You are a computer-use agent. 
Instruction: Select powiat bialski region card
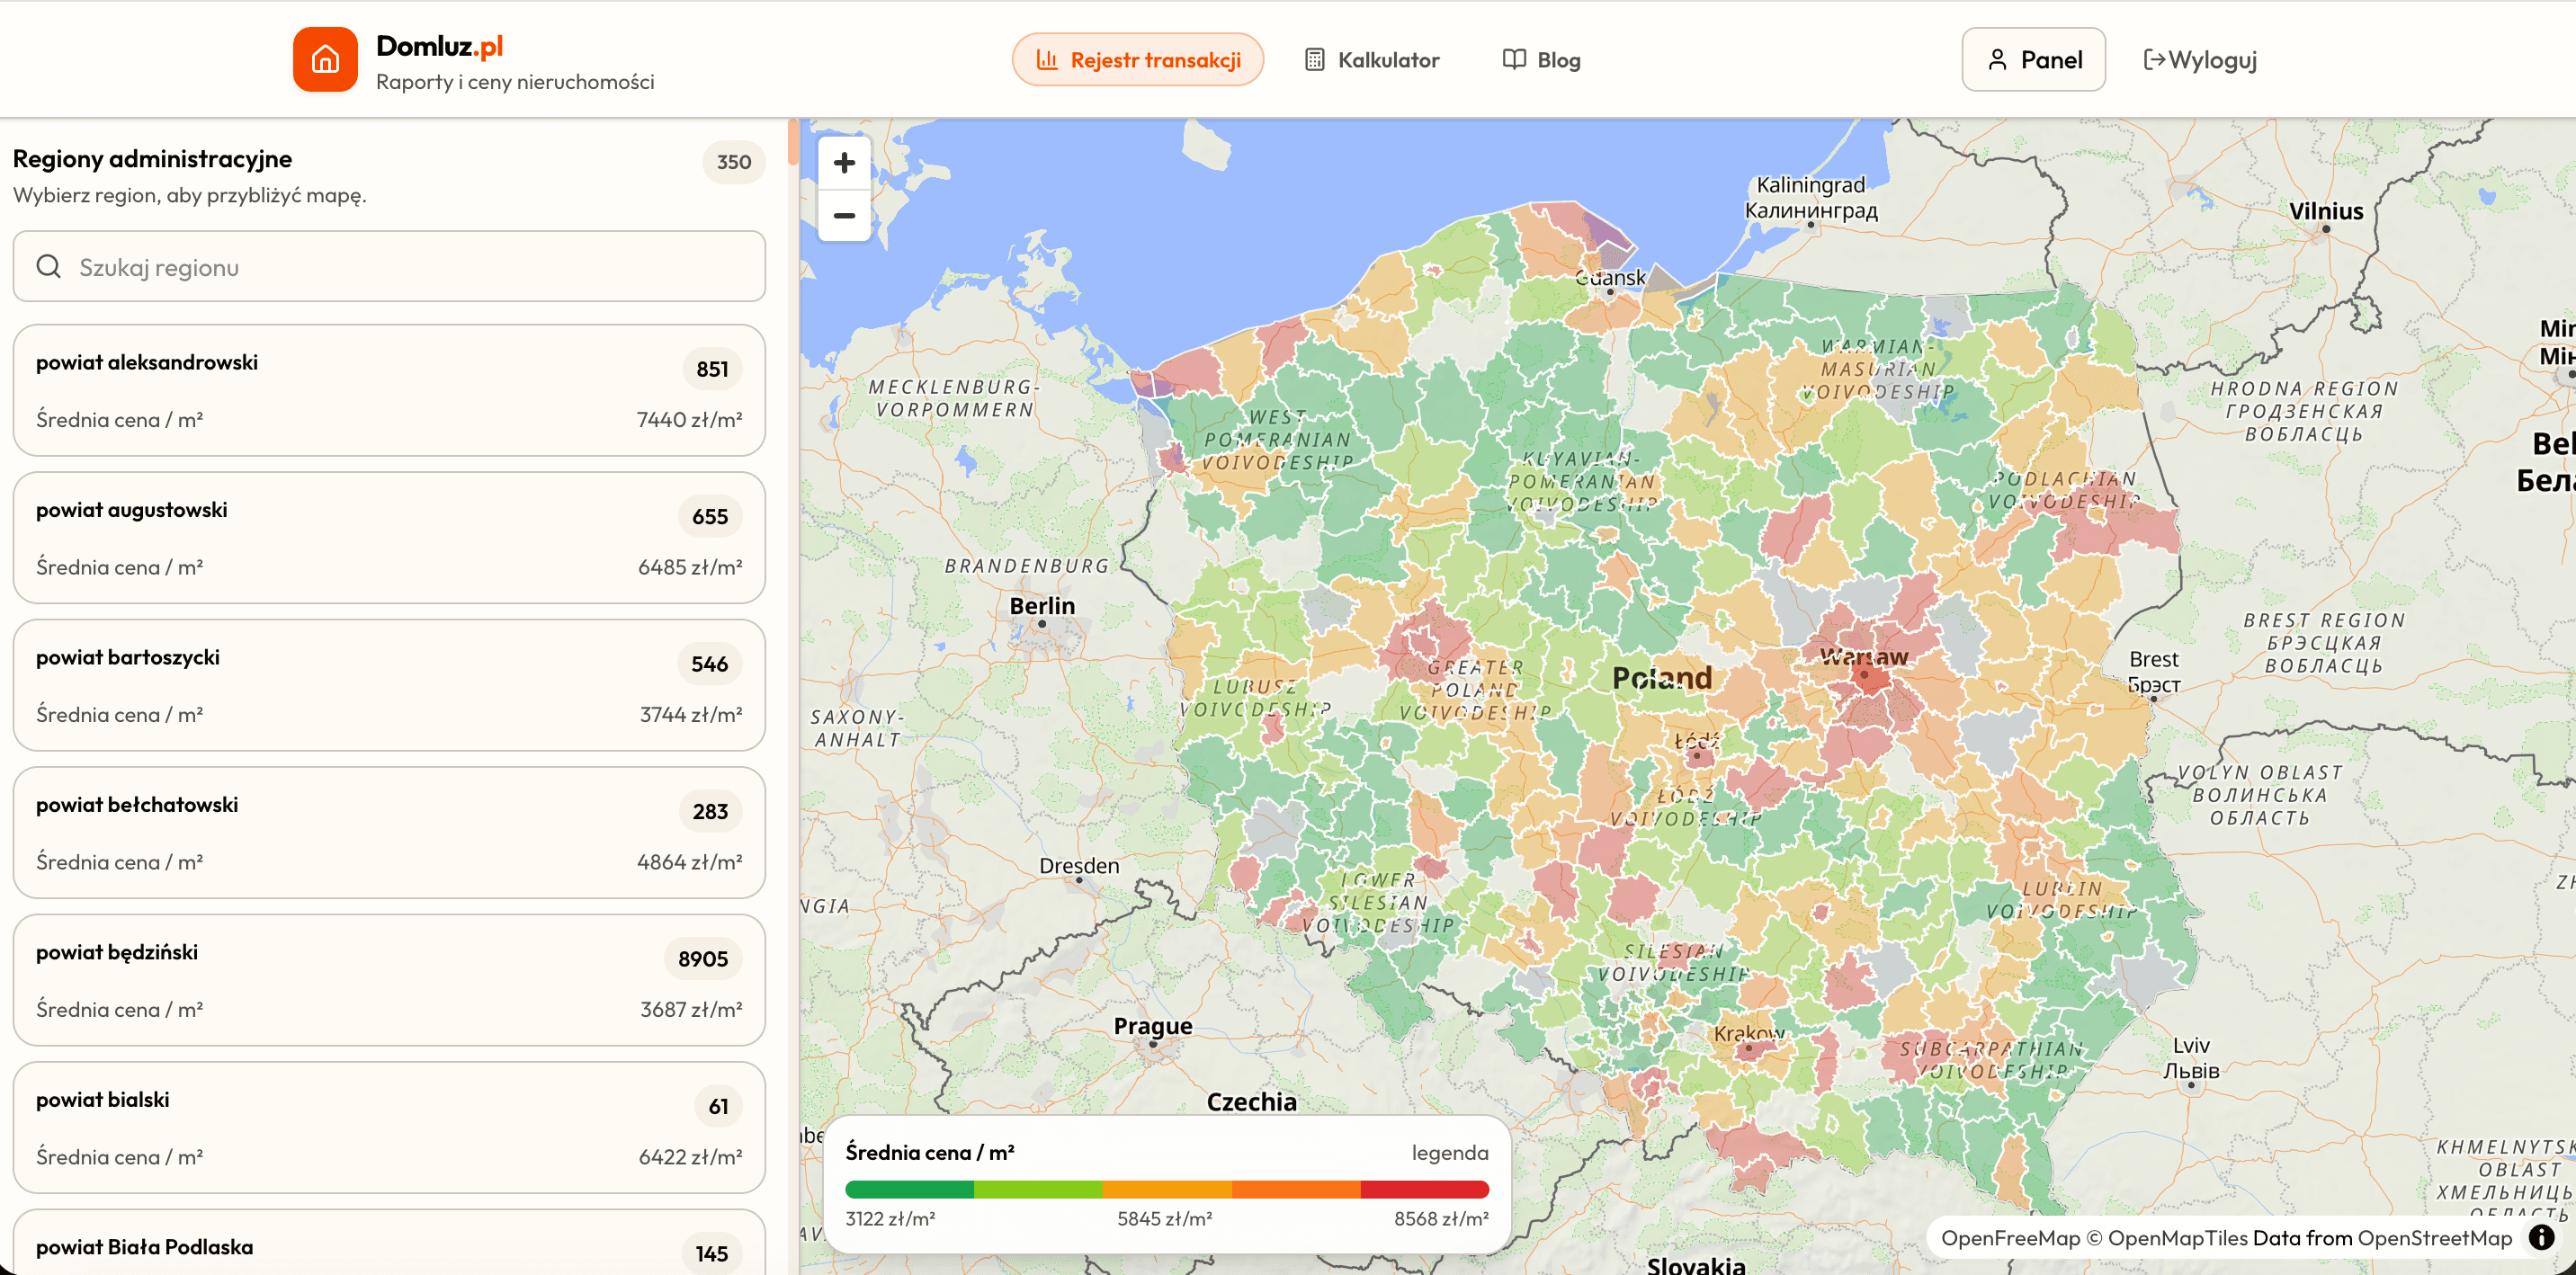(389, 1128)
